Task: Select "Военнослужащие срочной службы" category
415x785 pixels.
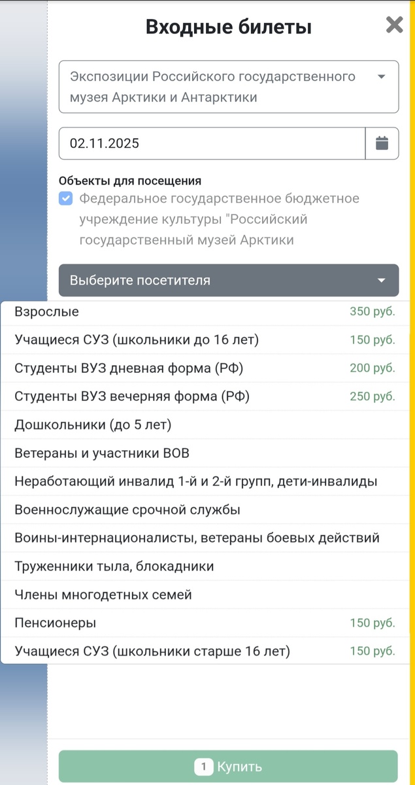Action: coord(196,510)
